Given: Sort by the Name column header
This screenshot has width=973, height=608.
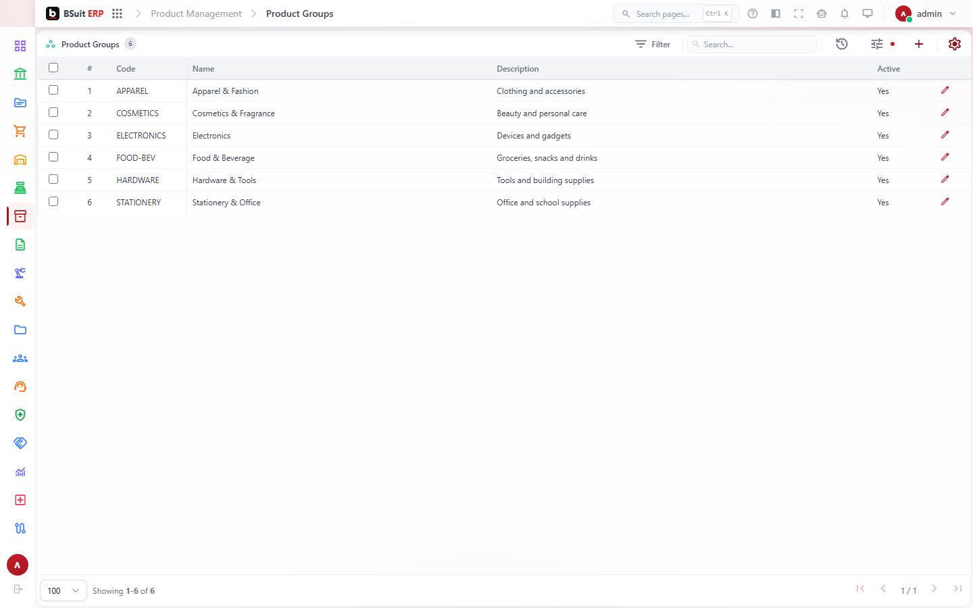Looking at the screenshot, I should (x=203, y=69).
